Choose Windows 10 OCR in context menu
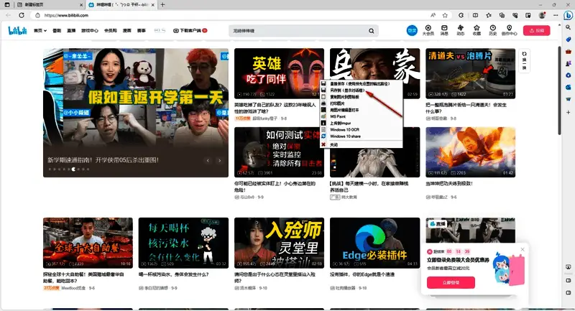Image resolution: width=575 pixels, height=311 pixels. tap(362, 130)
